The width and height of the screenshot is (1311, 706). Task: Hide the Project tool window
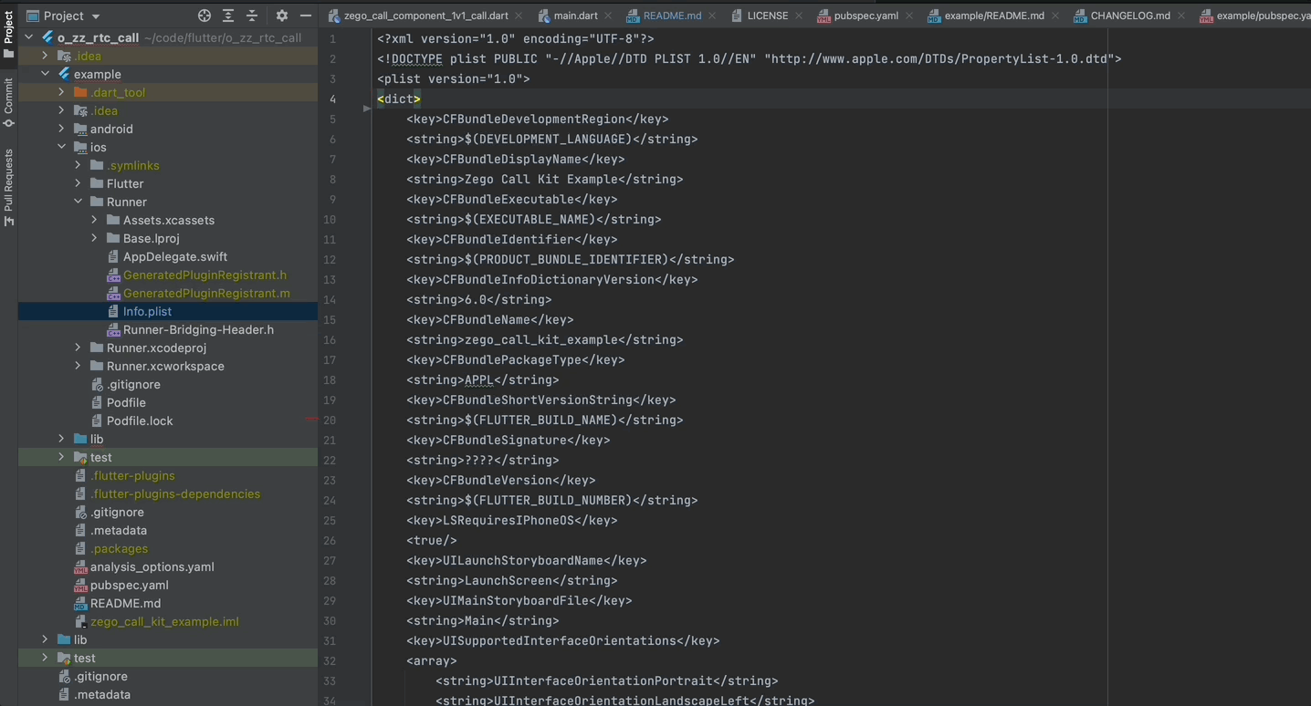pos(306,16)
